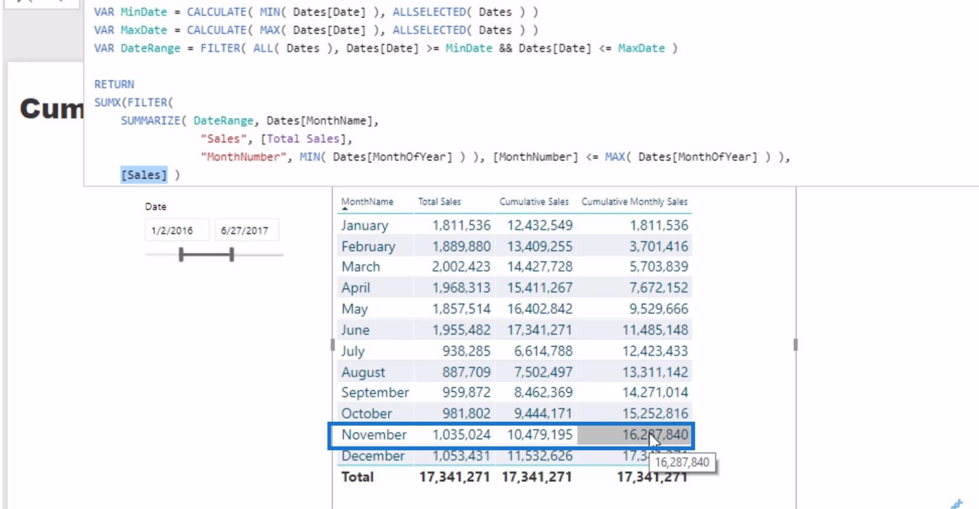Click Cumulative Sales value 13,409,255

(x=540, y=246)
